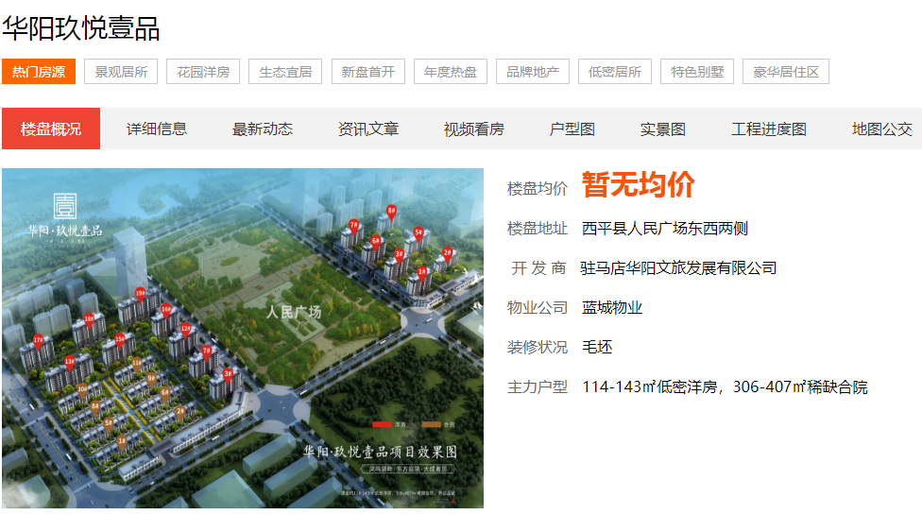922x515 pixels.
Task: Click the 生态宜居 tag
Action: [286, 72]
